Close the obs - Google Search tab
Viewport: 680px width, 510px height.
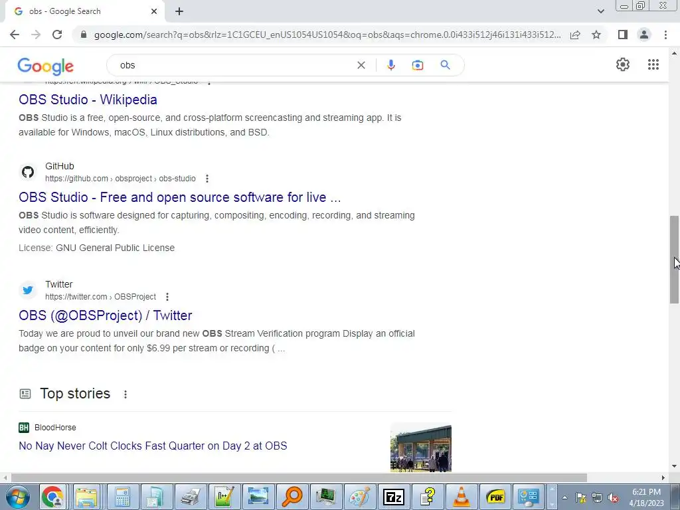(154, 11)
